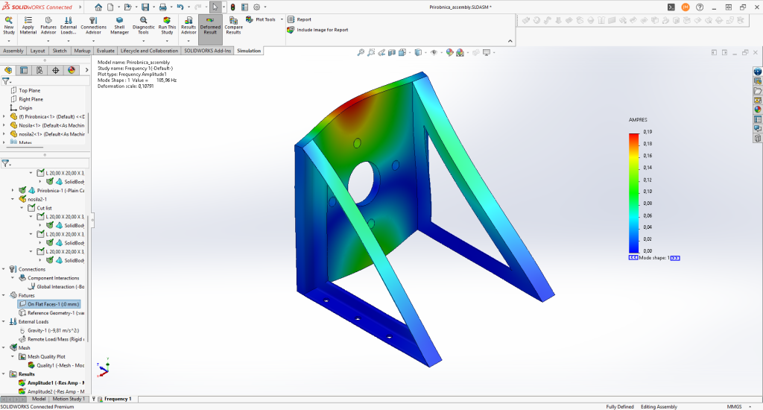Viewport: 763px width, 410px height.
Task: Open Results Advisor
Action: tap(189, 25)
